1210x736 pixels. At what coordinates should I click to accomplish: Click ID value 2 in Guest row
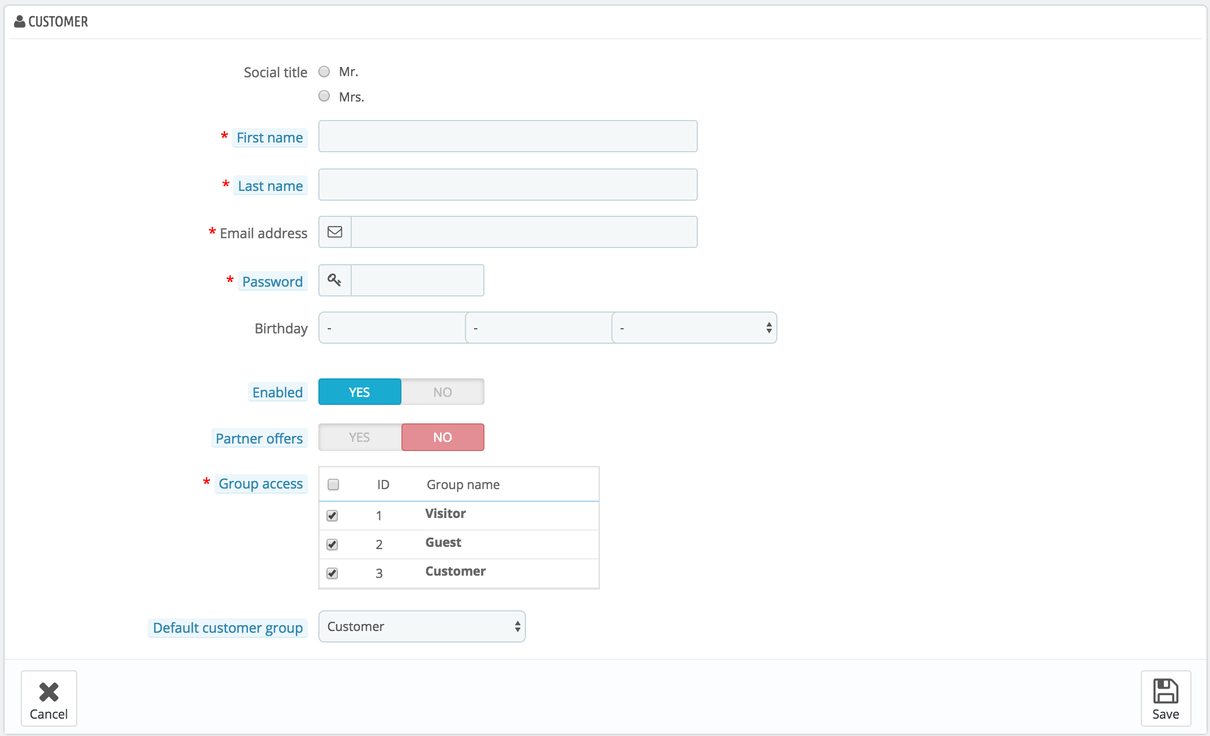point(379,545)
